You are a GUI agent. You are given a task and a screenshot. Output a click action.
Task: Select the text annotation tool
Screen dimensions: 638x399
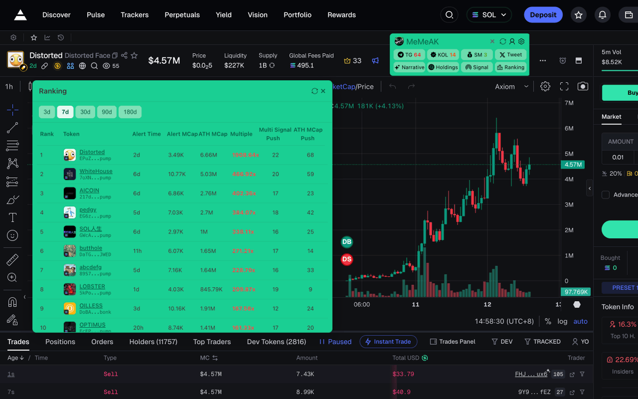coord(13,218)
